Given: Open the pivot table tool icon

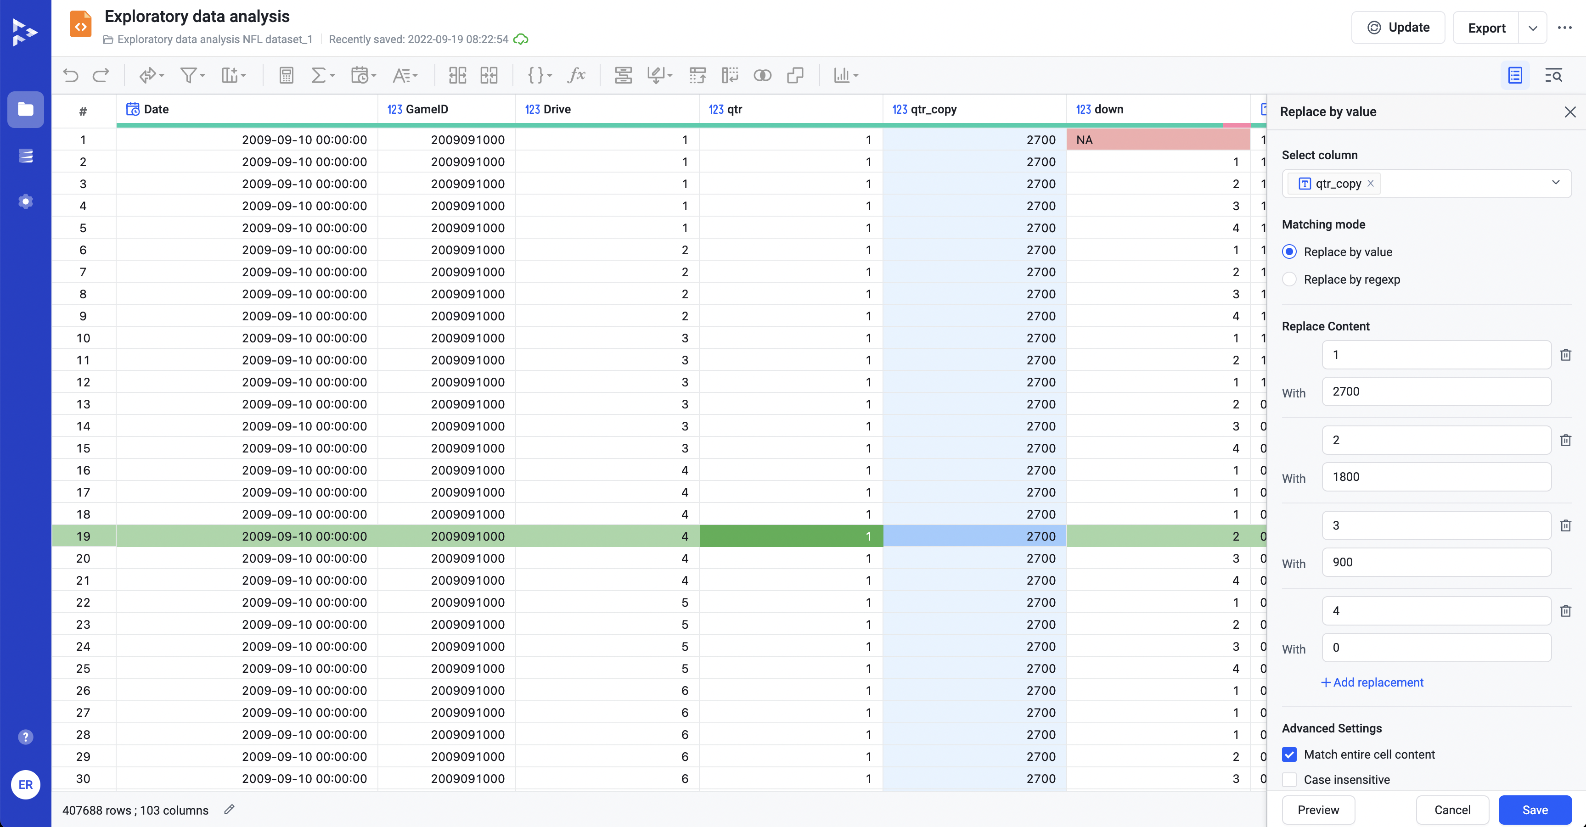Looking at the screenshot, I should (x=697, y=76).
